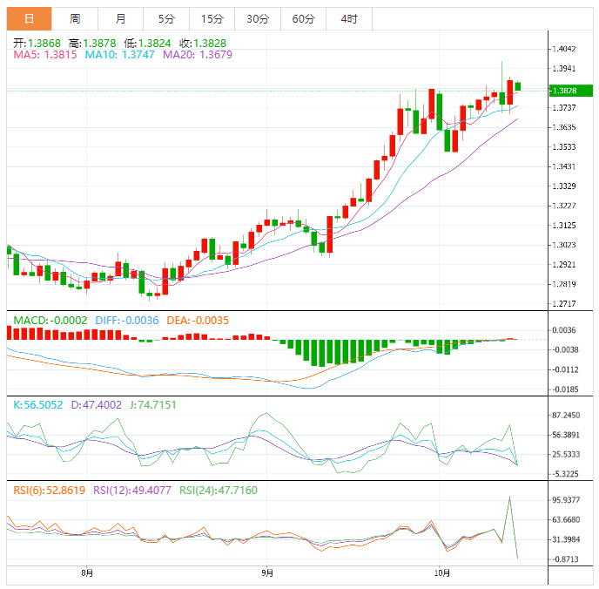This screenshot has width=599, height=589.
Task: Select the 日 daily chart tab
Action: [29, 18]
